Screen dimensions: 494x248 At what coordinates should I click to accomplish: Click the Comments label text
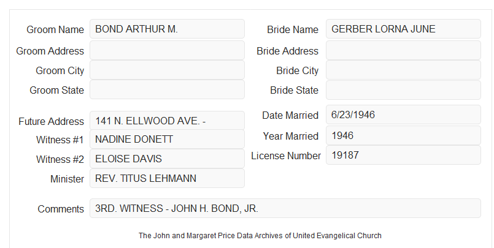61,209
